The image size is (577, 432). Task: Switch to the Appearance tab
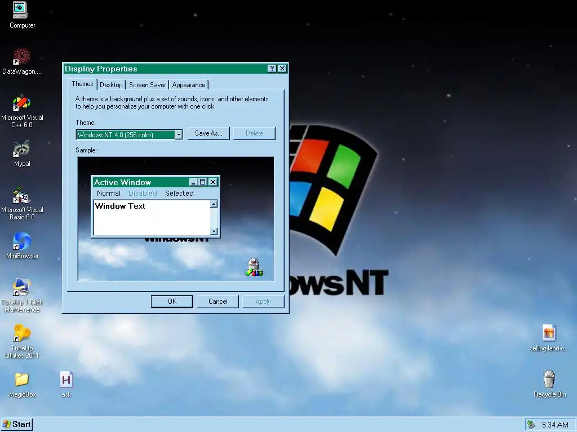[x=188, y=85]
